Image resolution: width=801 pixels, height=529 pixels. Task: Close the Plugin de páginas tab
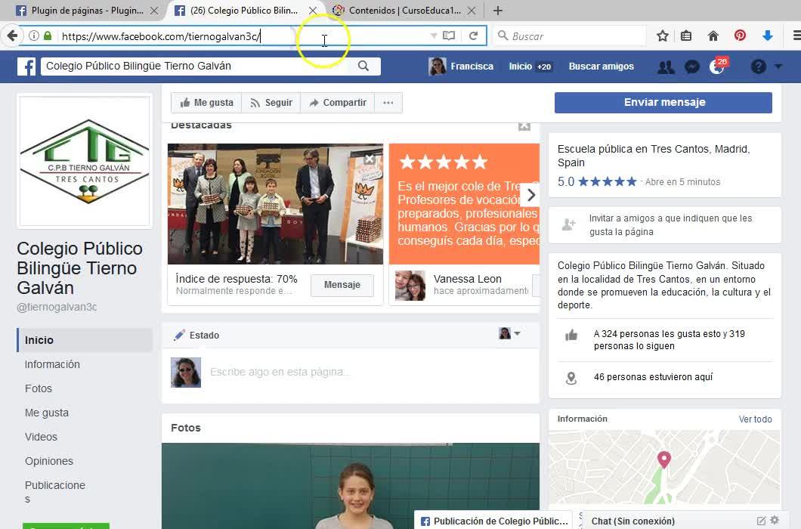[x=153, y=11]
